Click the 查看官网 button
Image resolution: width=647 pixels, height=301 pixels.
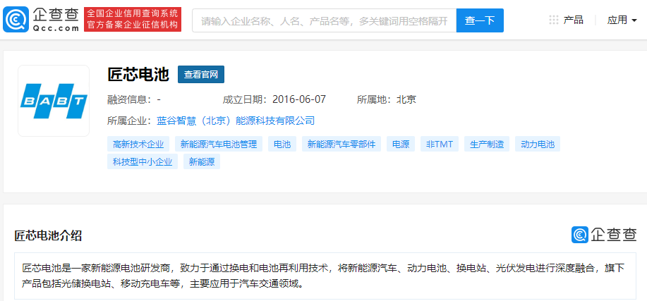pyautogui.click(x=201, y=74)
